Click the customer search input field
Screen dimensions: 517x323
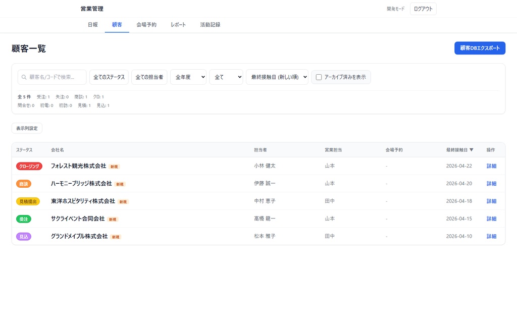(51, 77)
